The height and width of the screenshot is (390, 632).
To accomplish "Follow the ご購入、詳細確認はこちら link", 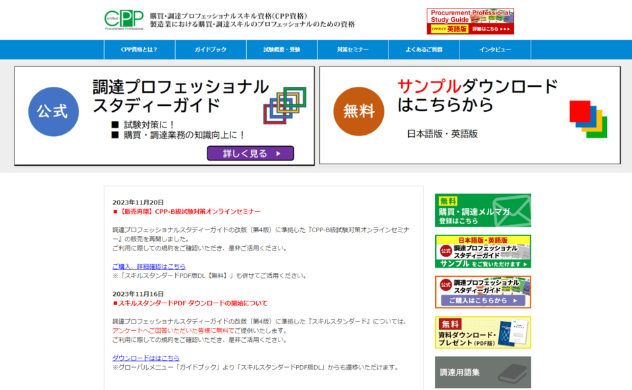I will [x=149, y=266].
